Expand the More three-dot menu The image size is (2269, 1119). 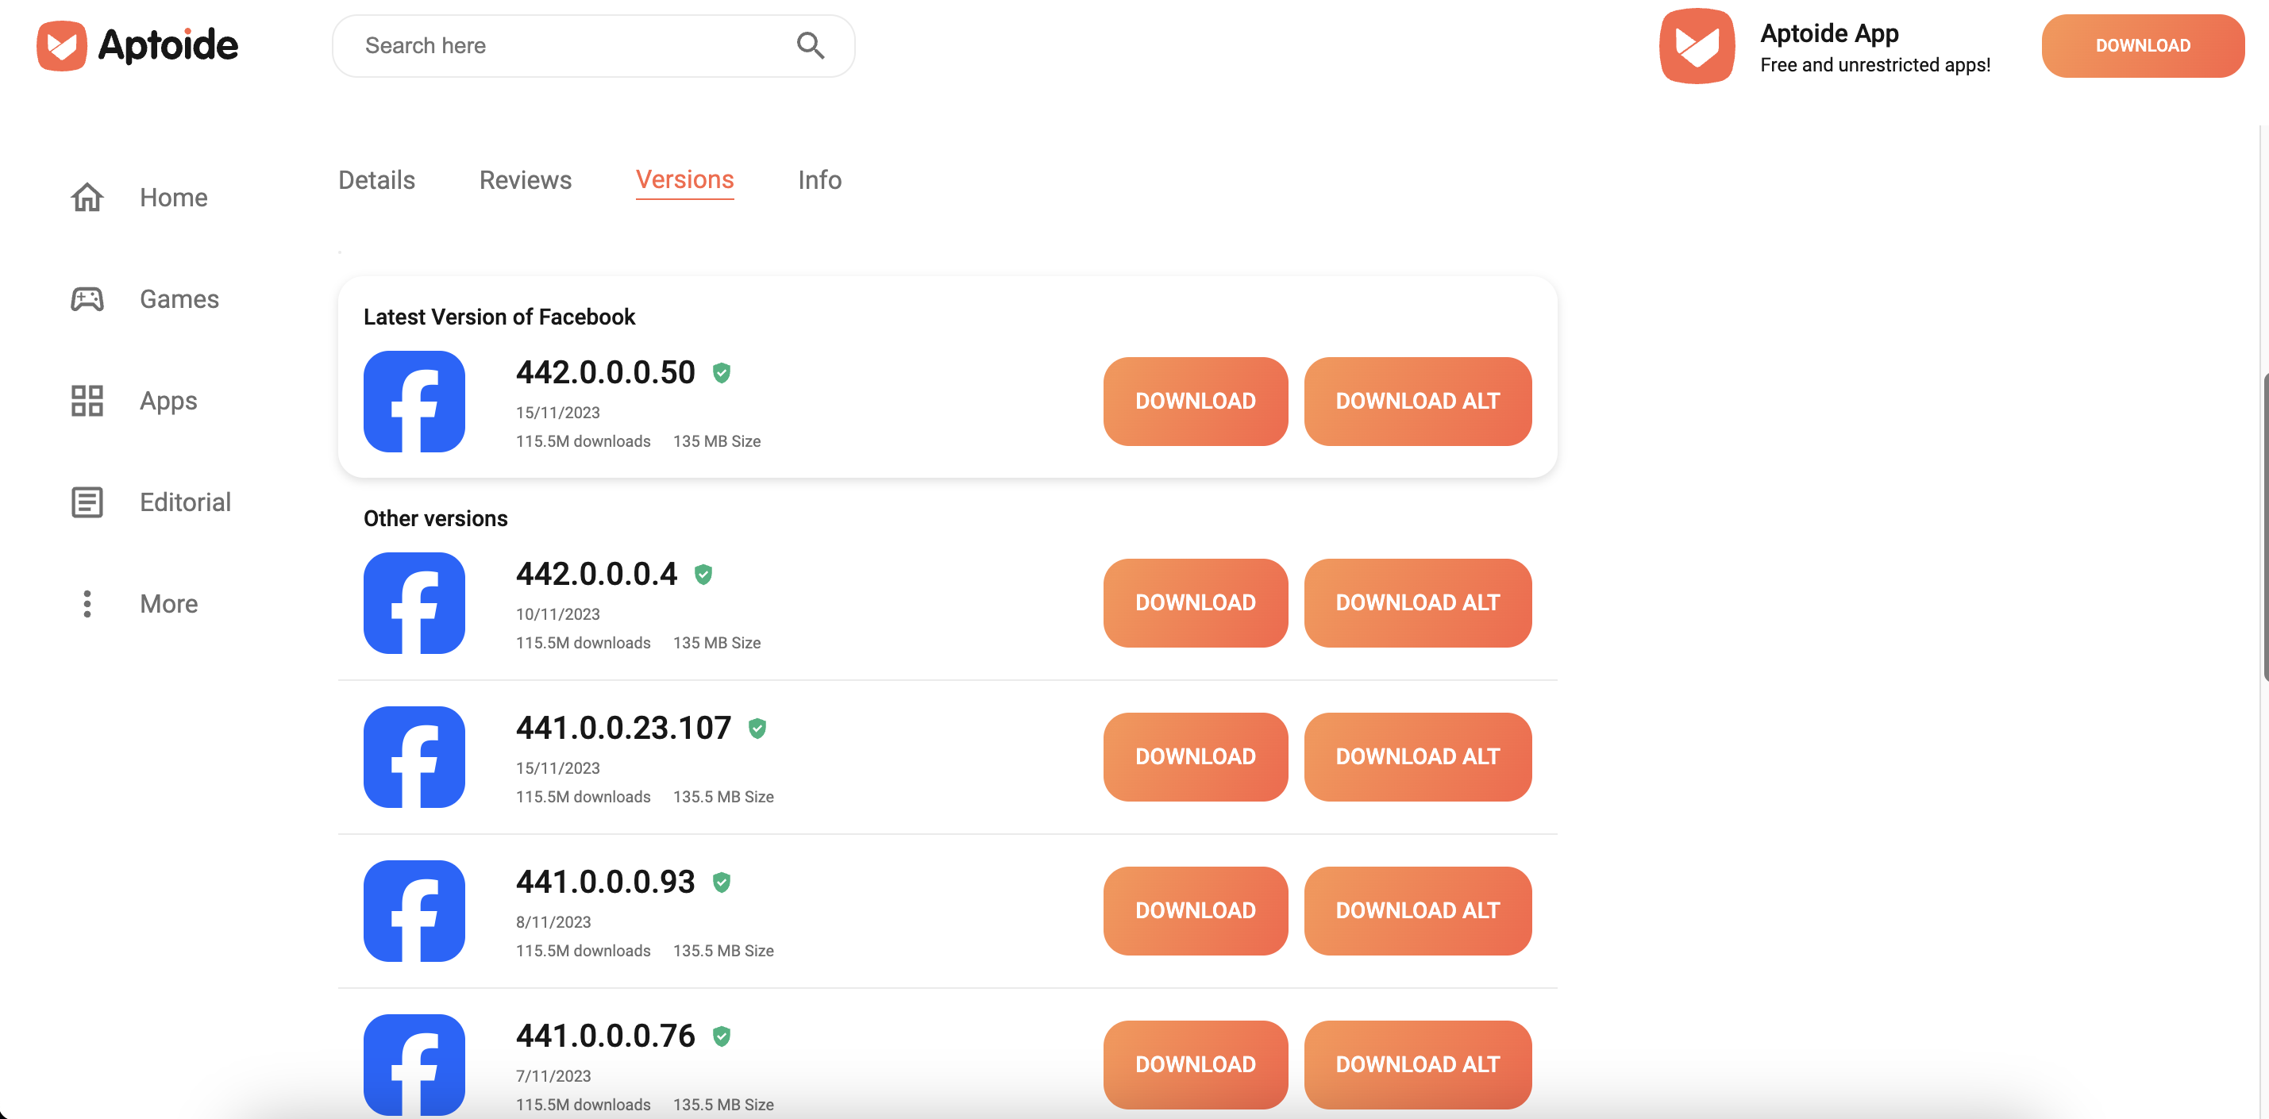87,604
